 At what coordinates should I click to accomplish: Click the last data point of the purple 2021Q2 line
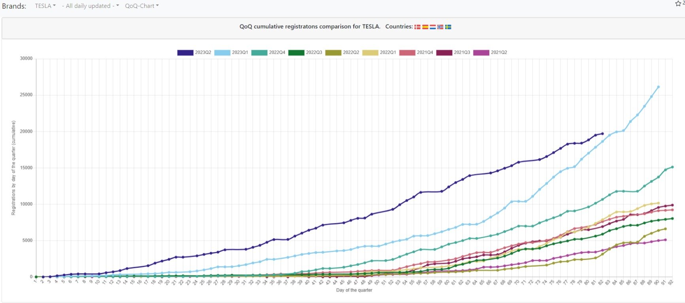coord(665,240)
